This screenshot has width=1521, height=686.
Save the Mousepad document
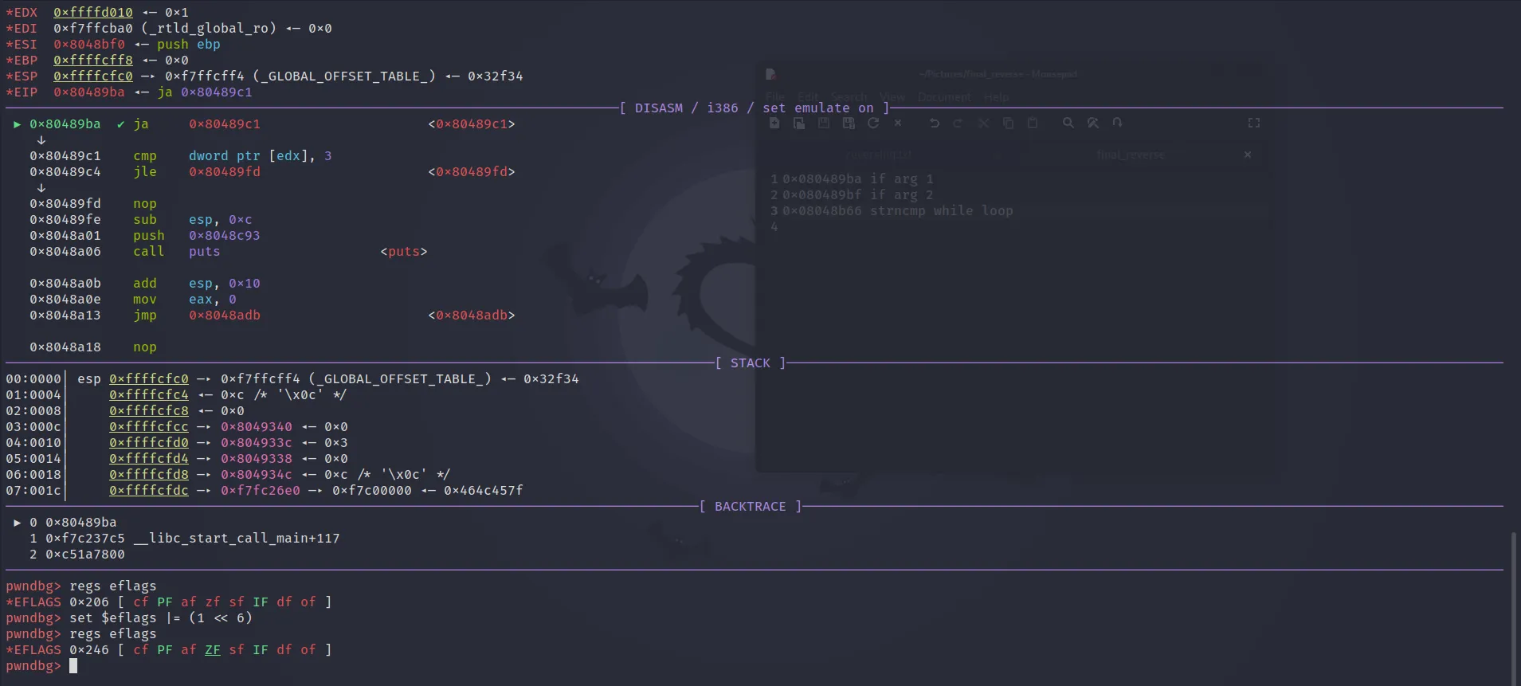(824, 123)
